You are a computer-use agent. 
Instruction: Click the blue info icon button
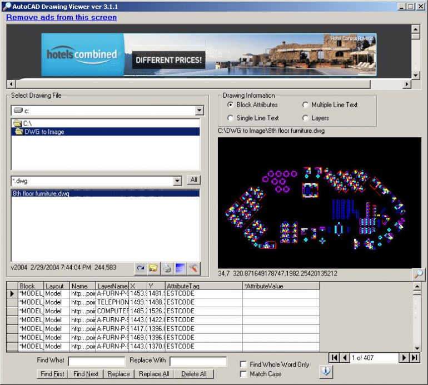tap(326, 371)
